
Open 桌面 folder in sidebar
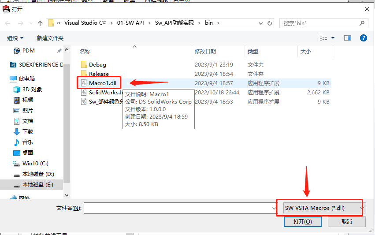click(x=23, y=153)
